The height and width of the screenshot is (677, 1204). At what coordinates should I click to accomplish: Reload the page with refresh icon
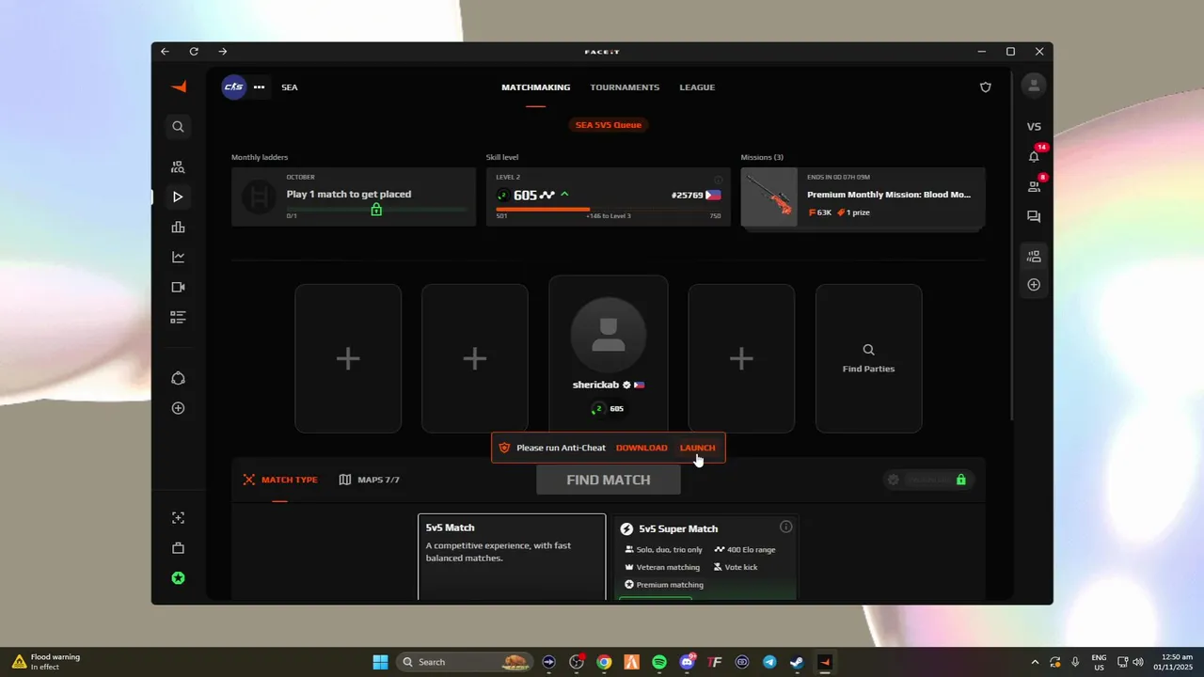point(194,52)
